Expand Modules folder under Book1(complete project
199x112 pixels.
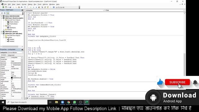[4, 30]
